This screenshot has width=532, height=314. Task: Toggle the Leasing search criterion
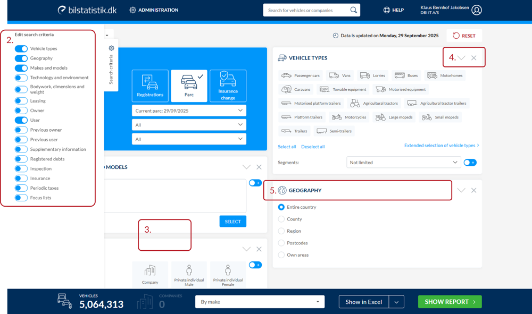[21, 101]
